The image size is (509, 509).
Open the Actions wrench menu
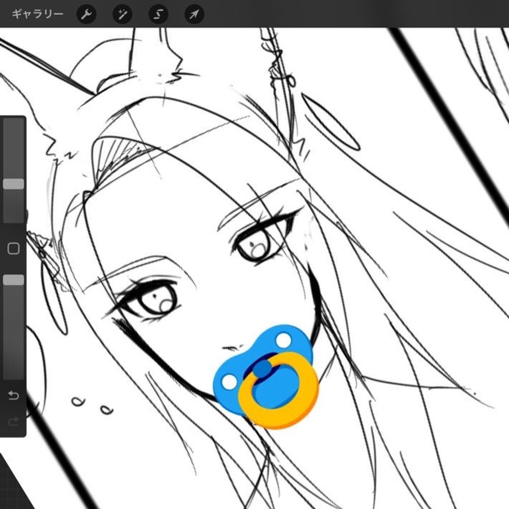pos(86,14)
